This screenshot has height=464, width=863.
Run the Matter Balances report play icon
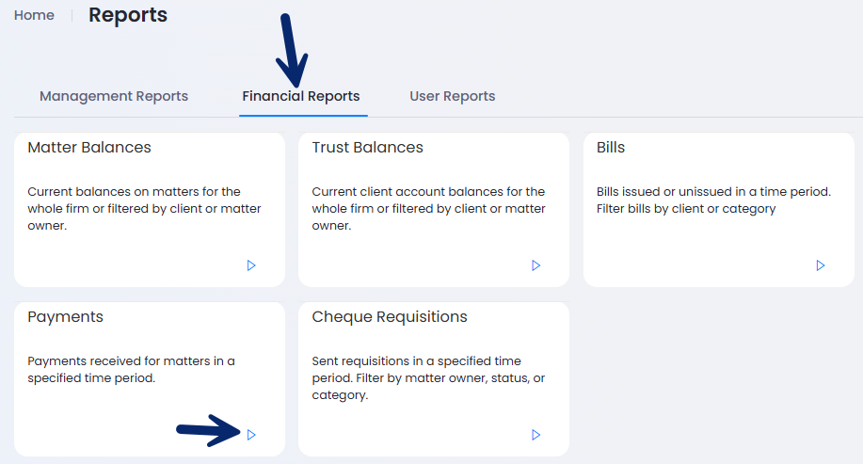point(251,265)
